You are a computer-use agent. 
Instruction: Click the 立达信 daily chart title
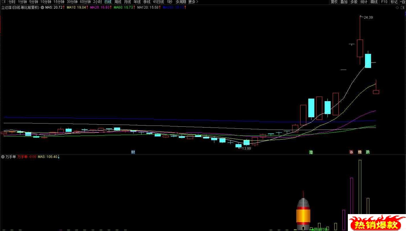pos(20,7)
